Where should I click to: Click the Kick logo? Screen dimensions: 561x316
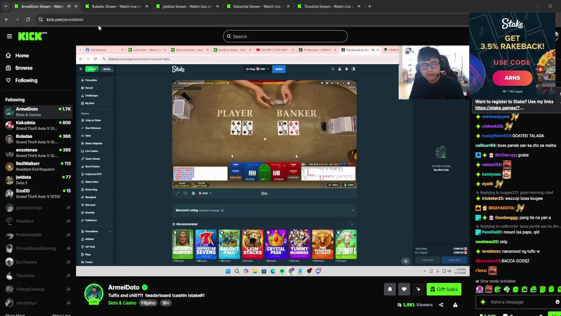[x=32, y=36]
